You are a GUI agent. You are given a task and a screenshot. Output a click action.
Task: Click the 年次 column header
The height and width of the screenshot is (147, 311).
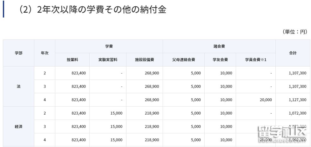coord(44,53)
